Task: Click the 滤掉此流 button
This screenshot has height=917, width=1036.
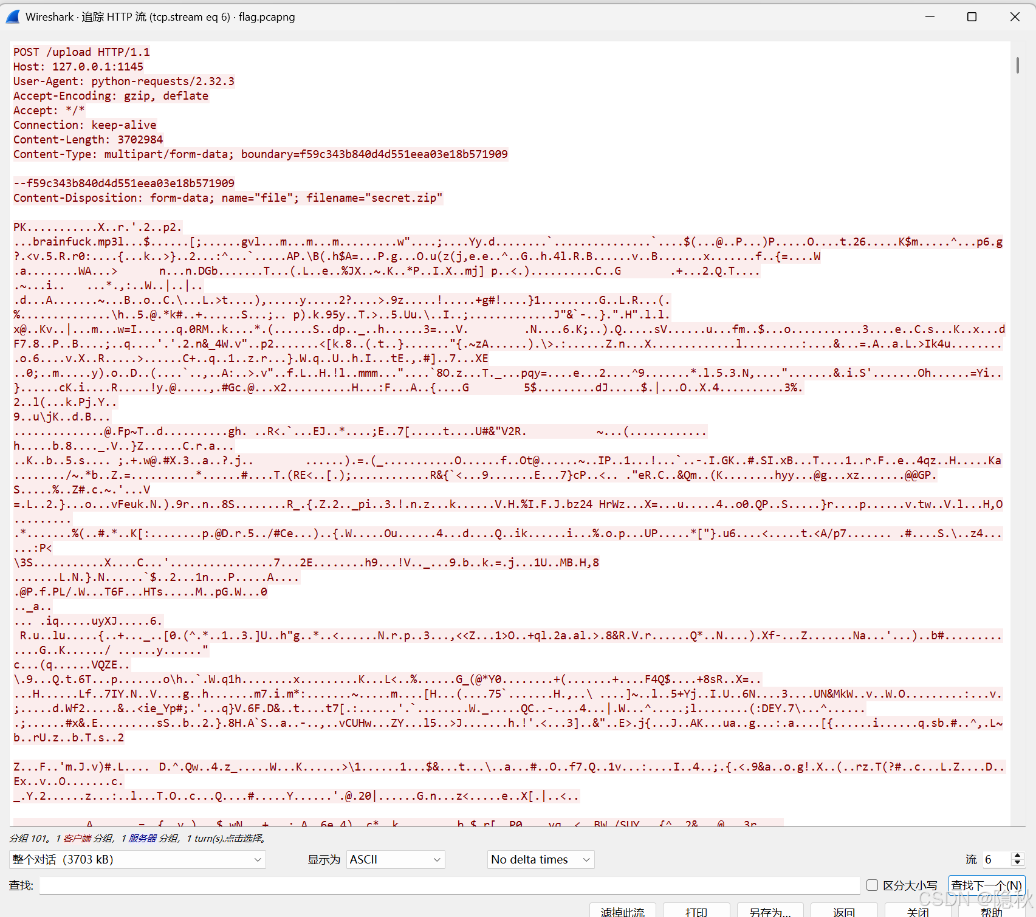Action: tap(622, 912)
